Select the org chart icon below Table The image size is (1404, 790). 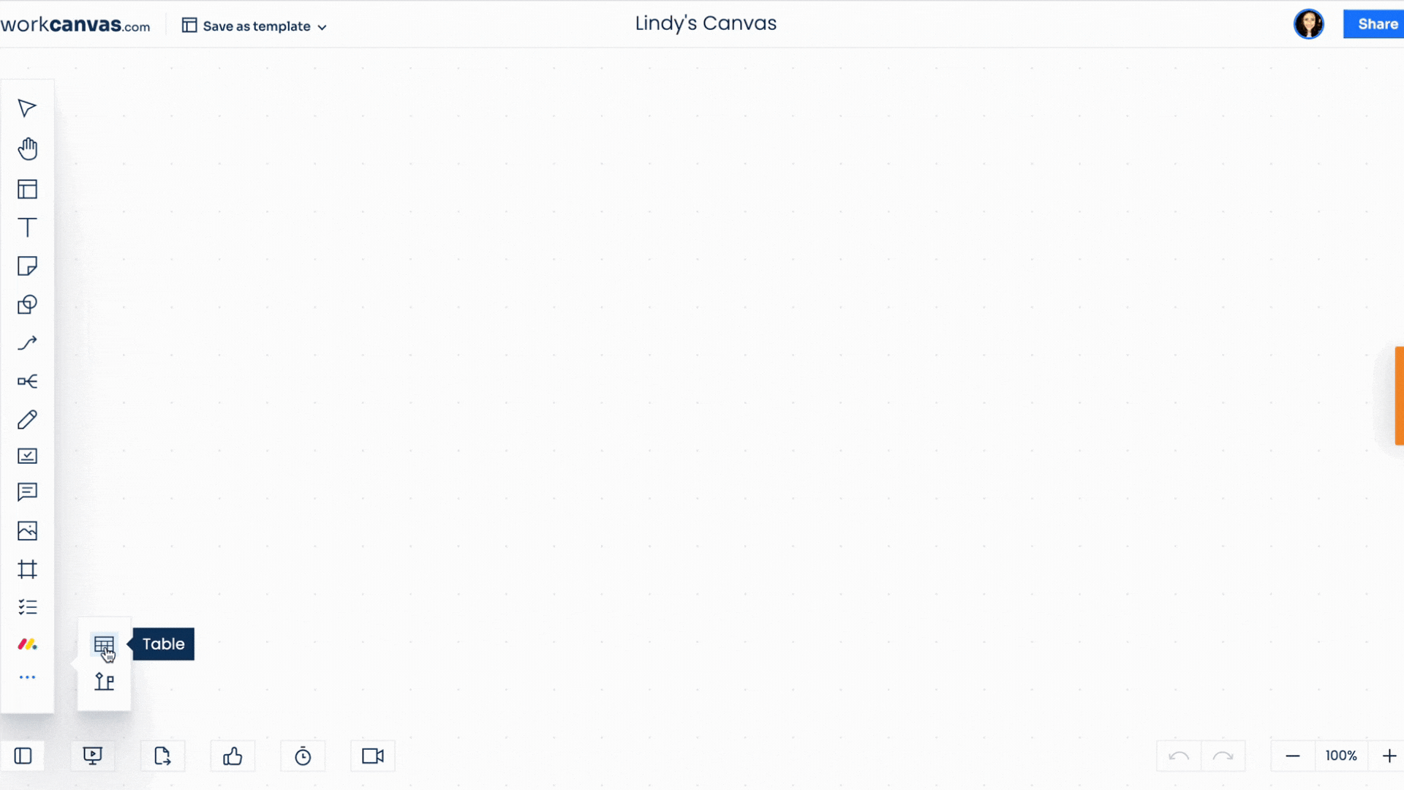[x=104, y=682]
